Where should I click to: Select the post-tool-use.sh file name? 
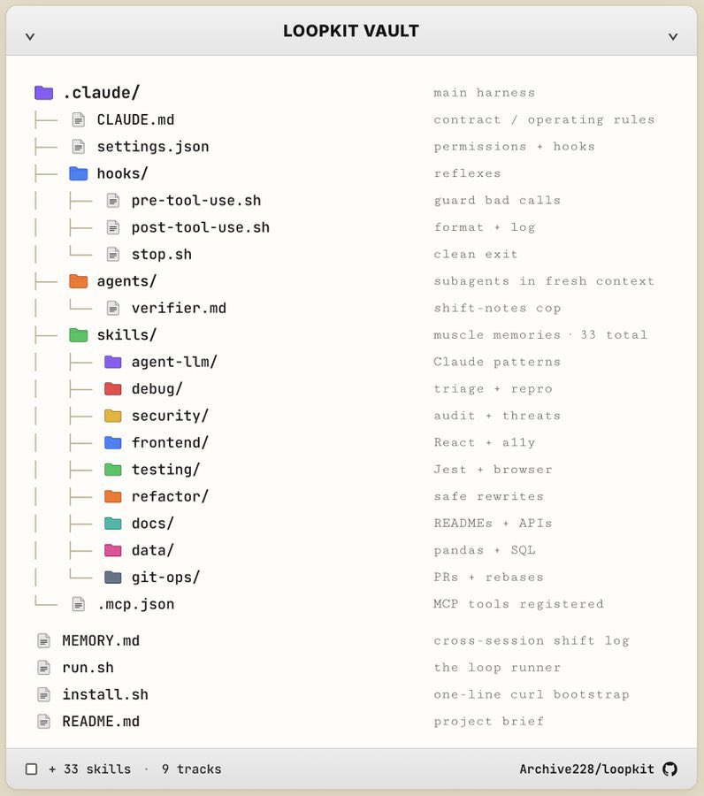click(x=201, y=227)
